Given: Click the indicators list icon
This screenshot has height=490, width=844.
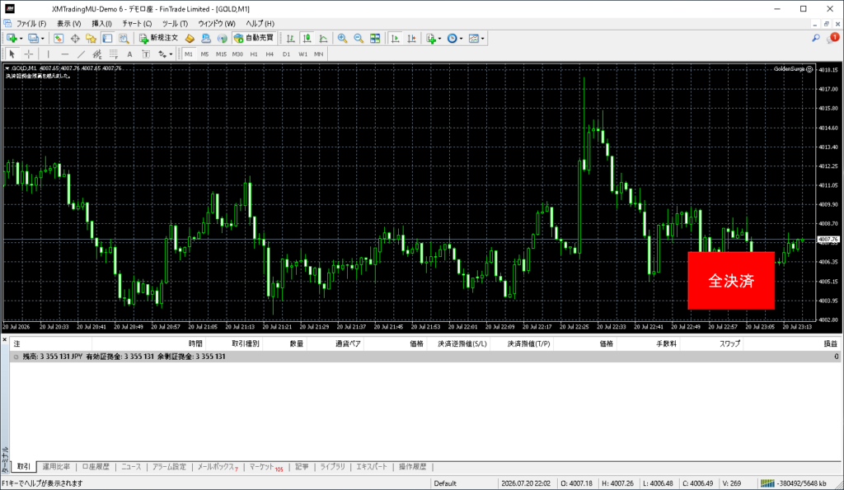Looking at the screenshot, I should 431,38.
